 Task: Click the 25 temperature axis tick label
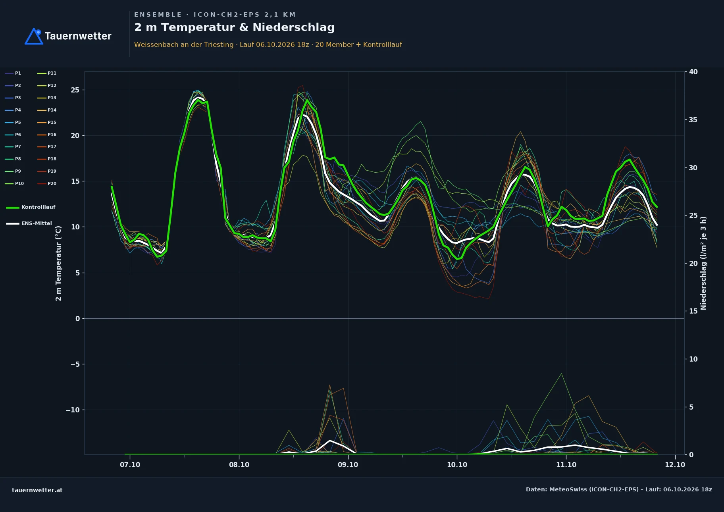pyautogui.click(x=75, y=90)
